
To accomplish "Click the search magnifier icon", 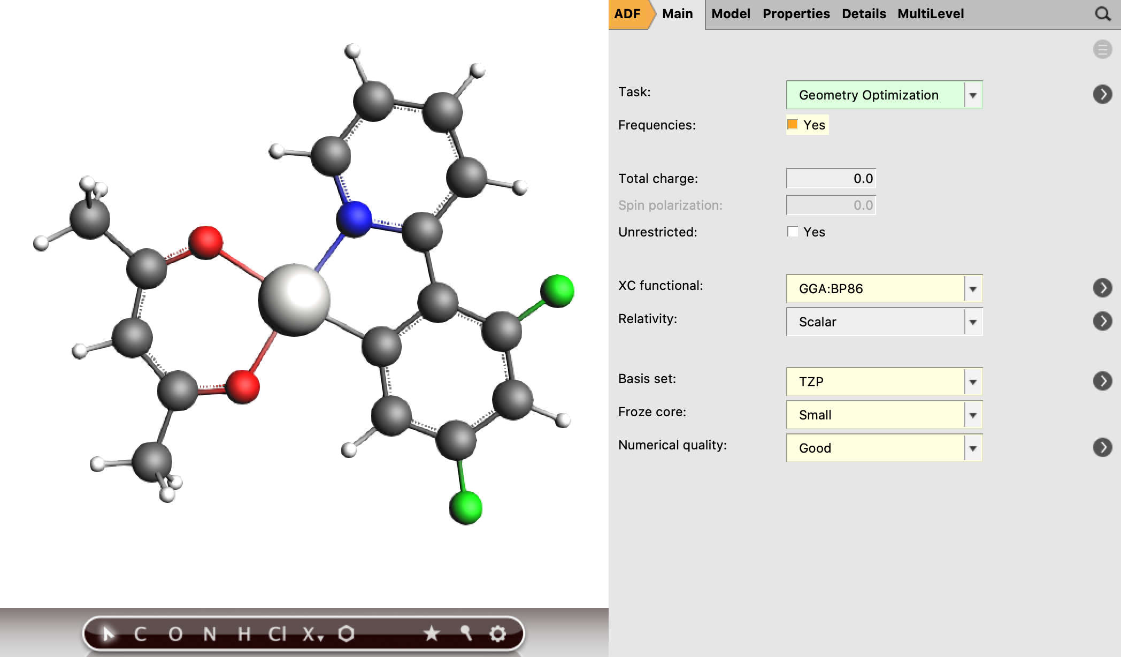I will tap(1103, 14).
